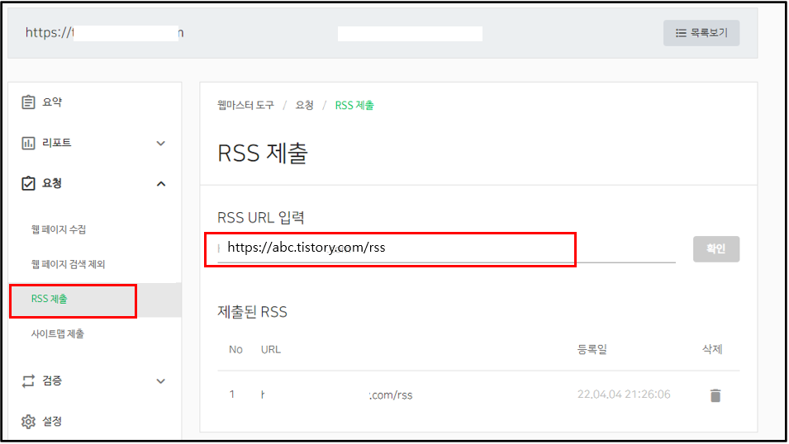
Task: Focus the RSS URL input field
Action: (x=446, y=248)
